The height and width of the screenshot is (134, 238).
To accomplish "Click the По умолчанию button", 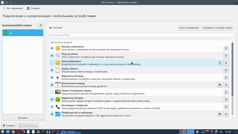I will tap(28, 125).
